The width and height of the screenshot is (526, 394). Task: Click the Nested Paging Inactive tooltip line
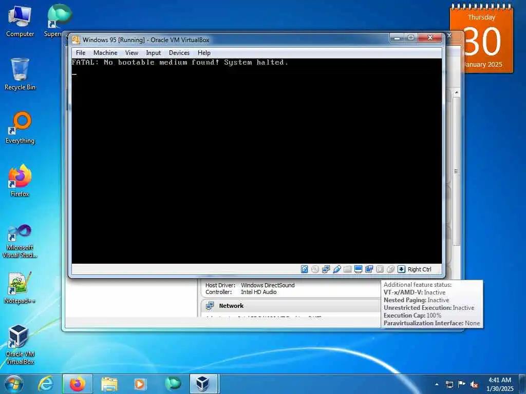[x=416, y=300]
